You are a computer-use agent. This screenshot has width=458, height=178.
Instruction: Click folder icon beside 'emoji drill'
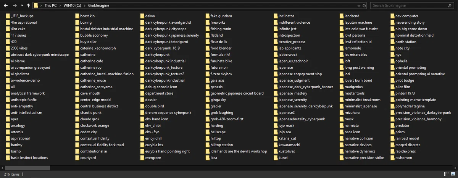pos(142,138)
